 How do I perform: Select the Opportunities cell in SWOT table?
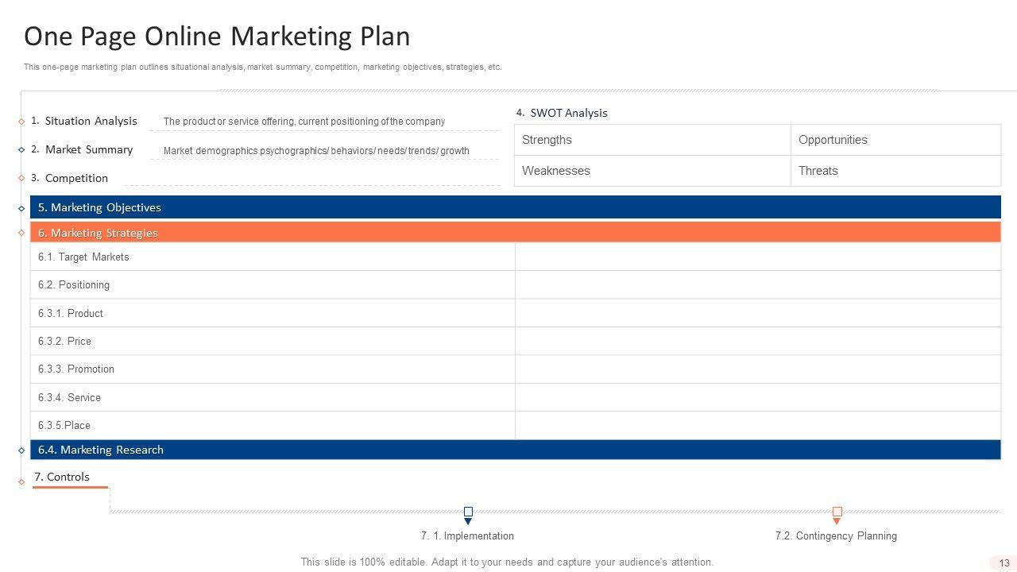pos(895,140)
